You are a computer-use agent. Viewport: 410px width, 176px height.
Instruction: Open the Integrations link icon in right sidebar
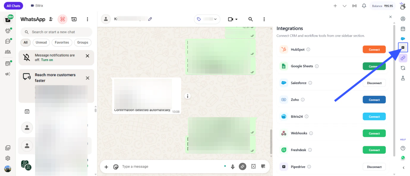click(x=403, y=58)
